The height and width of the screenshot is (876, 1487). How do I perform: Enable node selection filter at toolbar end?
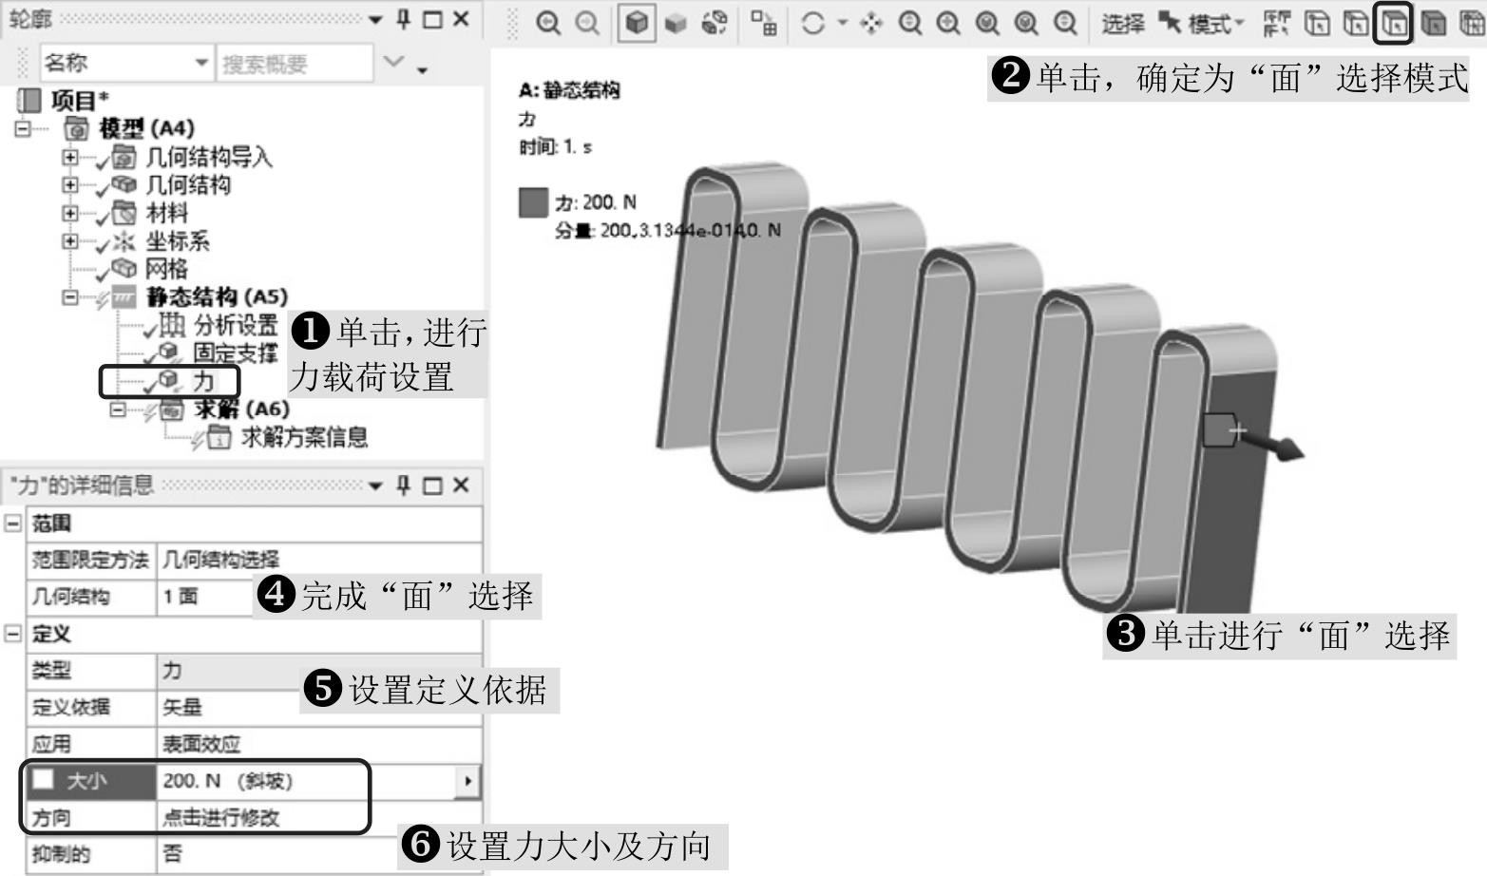[x=1471, y=23]
